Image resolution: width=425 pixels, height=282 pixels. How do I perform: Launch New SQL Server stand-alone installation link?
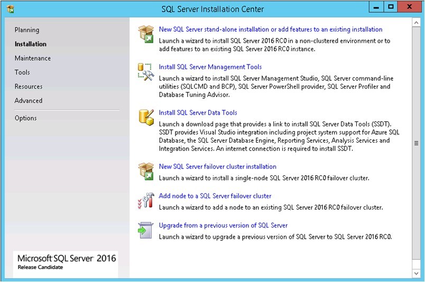click(271, 29)
